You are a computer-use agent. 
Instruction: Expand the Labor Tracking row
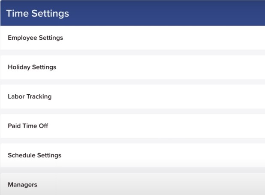click(132, 96)
